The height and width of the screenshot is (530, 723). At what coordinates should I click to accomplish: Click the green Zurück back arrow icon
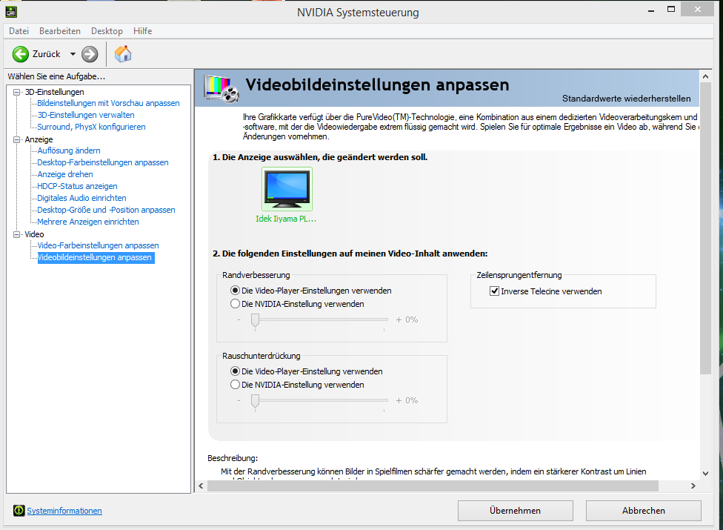(20, 54)
